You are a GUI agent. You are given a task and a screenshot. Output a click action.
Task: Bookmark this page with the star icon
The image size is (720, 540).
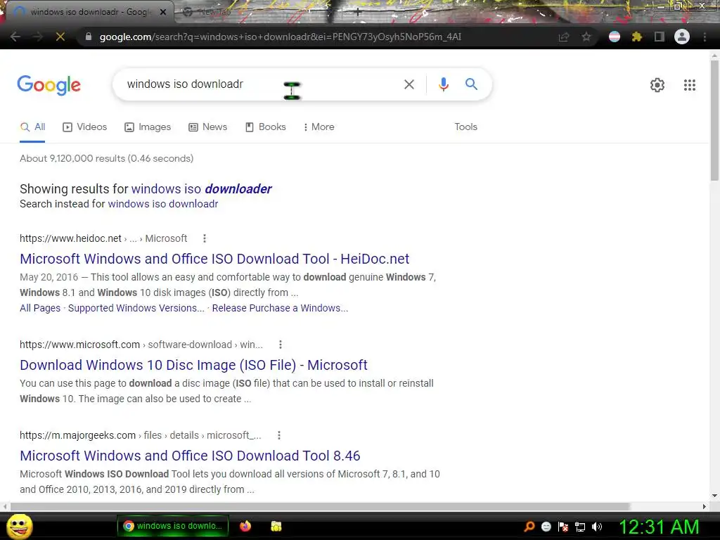tap(586, 37)
